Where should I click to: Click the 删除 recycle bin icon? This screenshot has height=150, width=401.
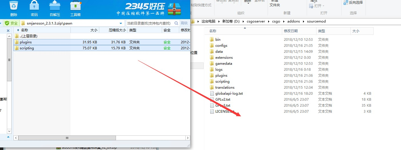pyautogui.click(x=13, y=6)
